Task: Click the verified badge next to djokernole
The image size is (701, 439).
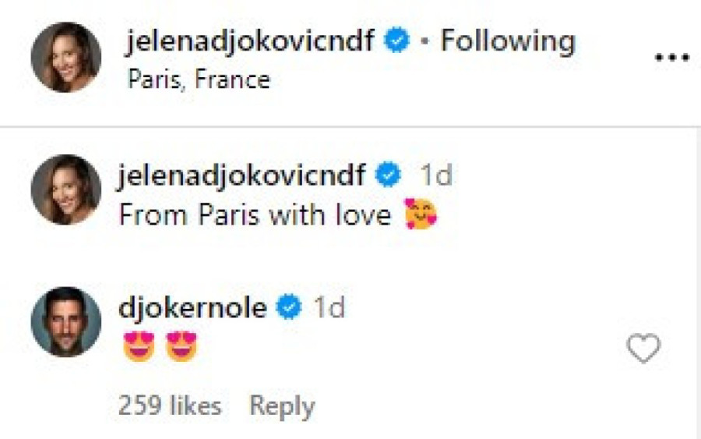Action: 290,308
